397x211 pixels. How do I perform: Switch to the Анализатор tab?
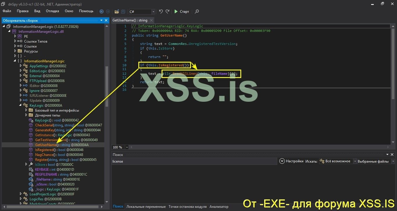tap(219, 207)
